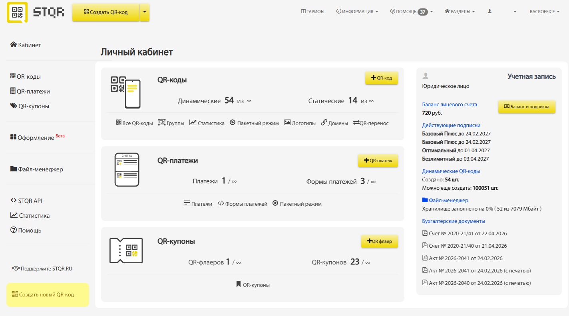Click the Безлимитный до 03.04.2027 subscription

pos(456,159)
